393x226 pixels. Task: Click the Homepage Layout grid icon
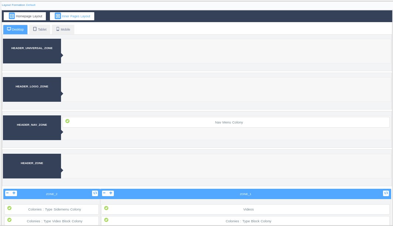(12, 16)
